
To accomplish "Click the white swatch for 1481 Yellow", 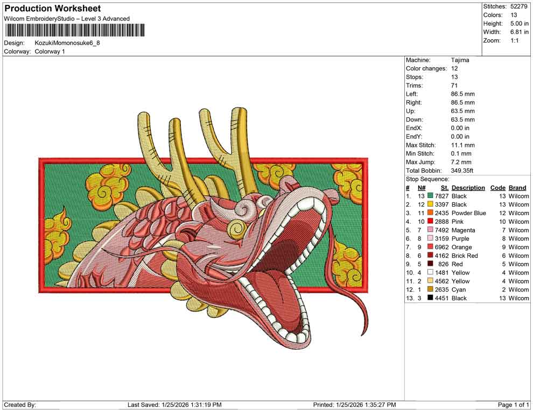I will [x=430, y=272].
